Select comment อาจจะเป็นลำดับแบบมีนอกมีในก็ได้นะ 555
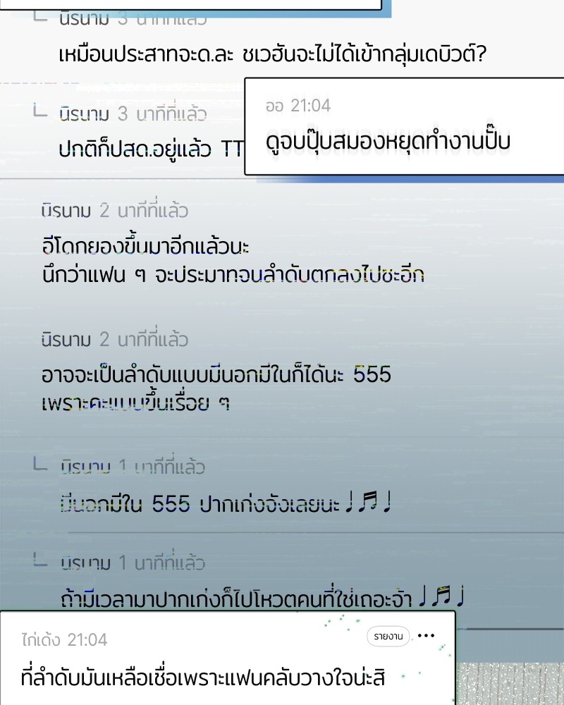This screenshot has width=564, height=705. click(x=216, y=374)
